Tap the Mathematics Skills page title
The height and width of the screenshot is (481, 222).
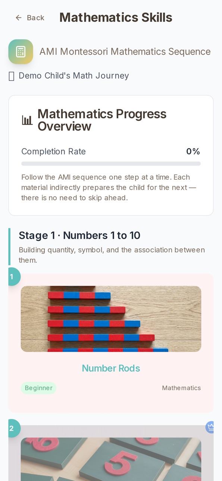coord(116,18)
